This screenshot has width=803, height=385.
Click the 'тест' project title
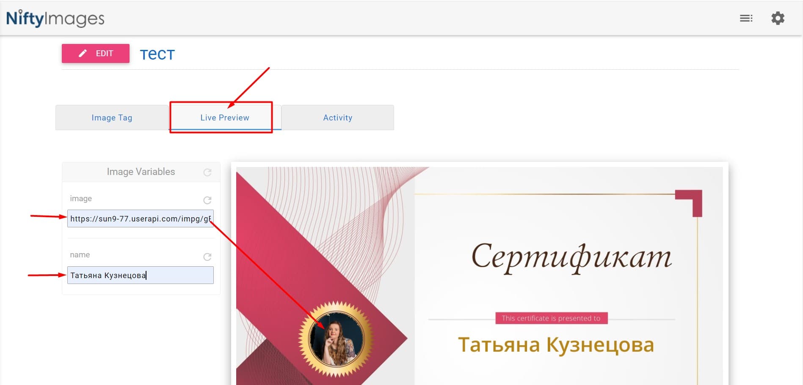pyautogui.click(x=157, y=54)
